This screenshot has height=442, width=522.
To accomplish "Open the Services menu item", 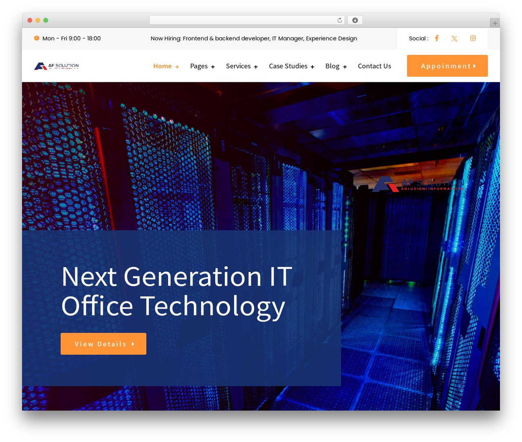I will pos(238,66).
